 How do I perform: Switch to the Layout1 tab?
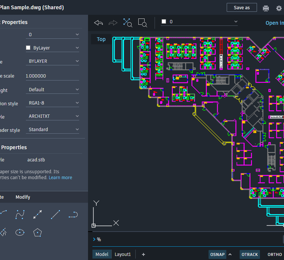pos(123,254)
